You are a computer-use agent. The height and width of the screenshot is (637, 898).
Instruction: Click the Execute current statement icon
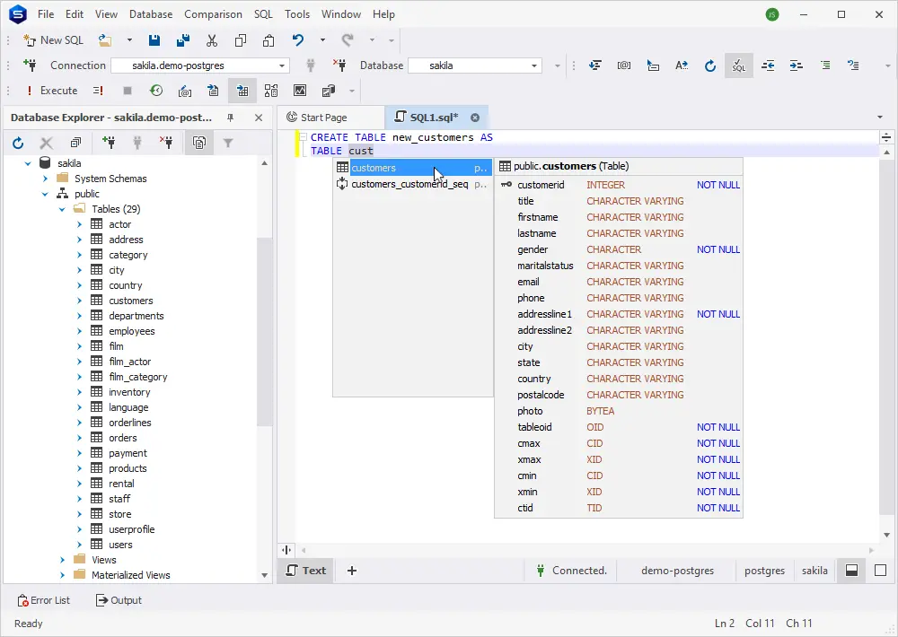click(98, 91)
